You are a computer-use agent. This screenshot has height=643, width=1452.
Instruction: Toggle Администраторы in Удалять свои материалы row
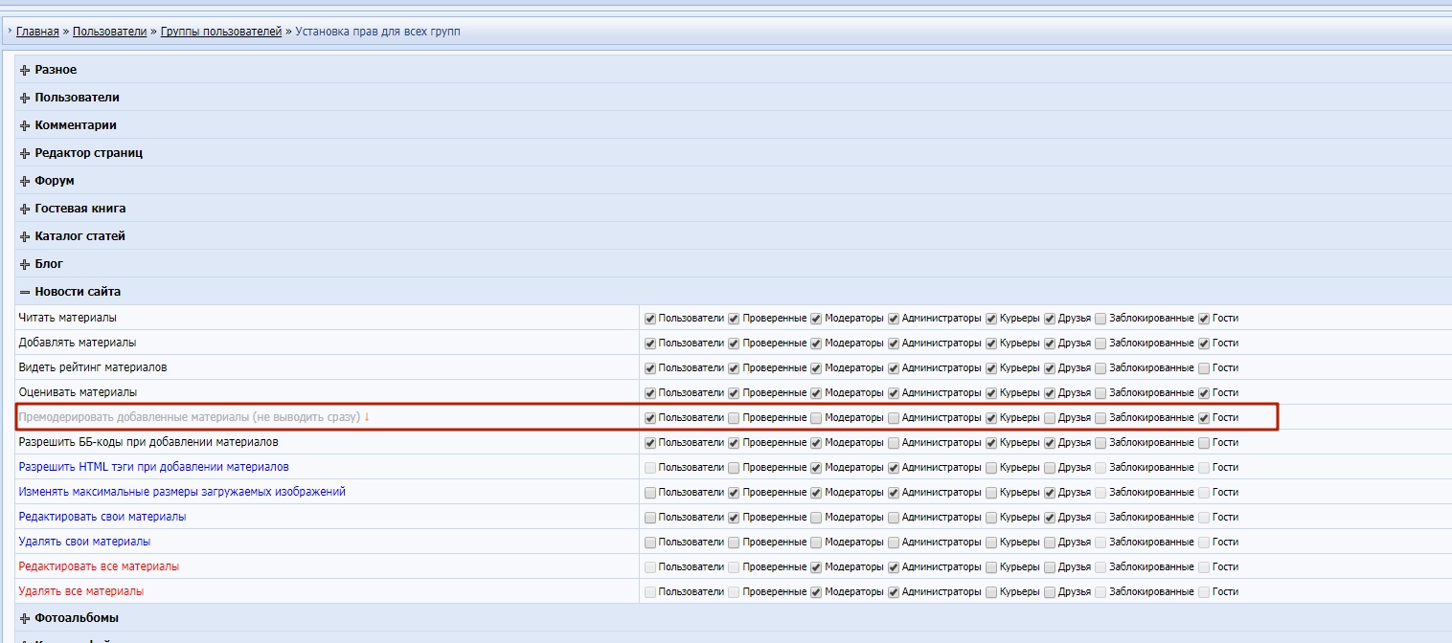[x=894, y=542]
